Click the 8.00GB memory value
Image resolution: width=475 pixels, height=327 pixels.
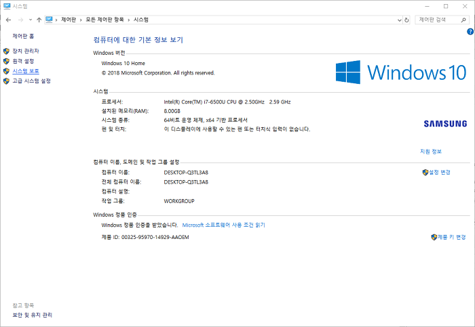172,111
